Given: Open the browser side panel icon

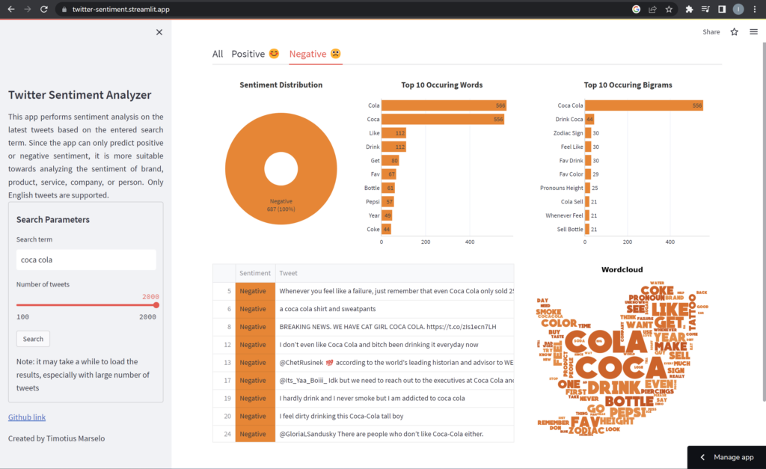Looking at the screenshot, I should click(721, 10).
